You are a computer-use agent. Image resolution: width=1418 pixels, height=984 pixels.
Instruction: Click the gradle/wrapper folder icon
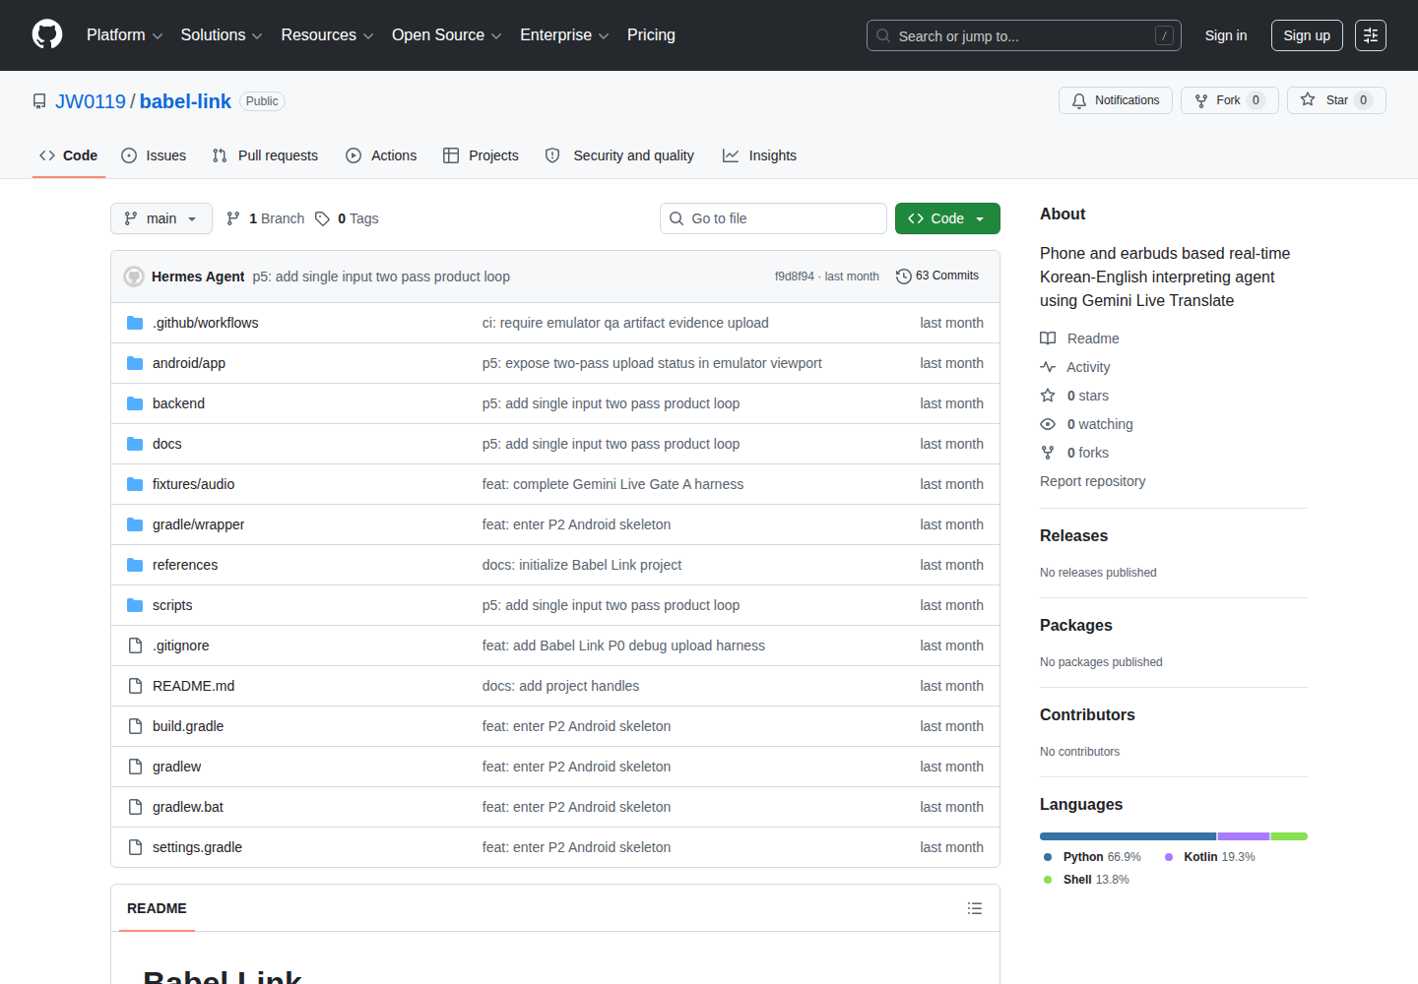[x=135, y=524]
